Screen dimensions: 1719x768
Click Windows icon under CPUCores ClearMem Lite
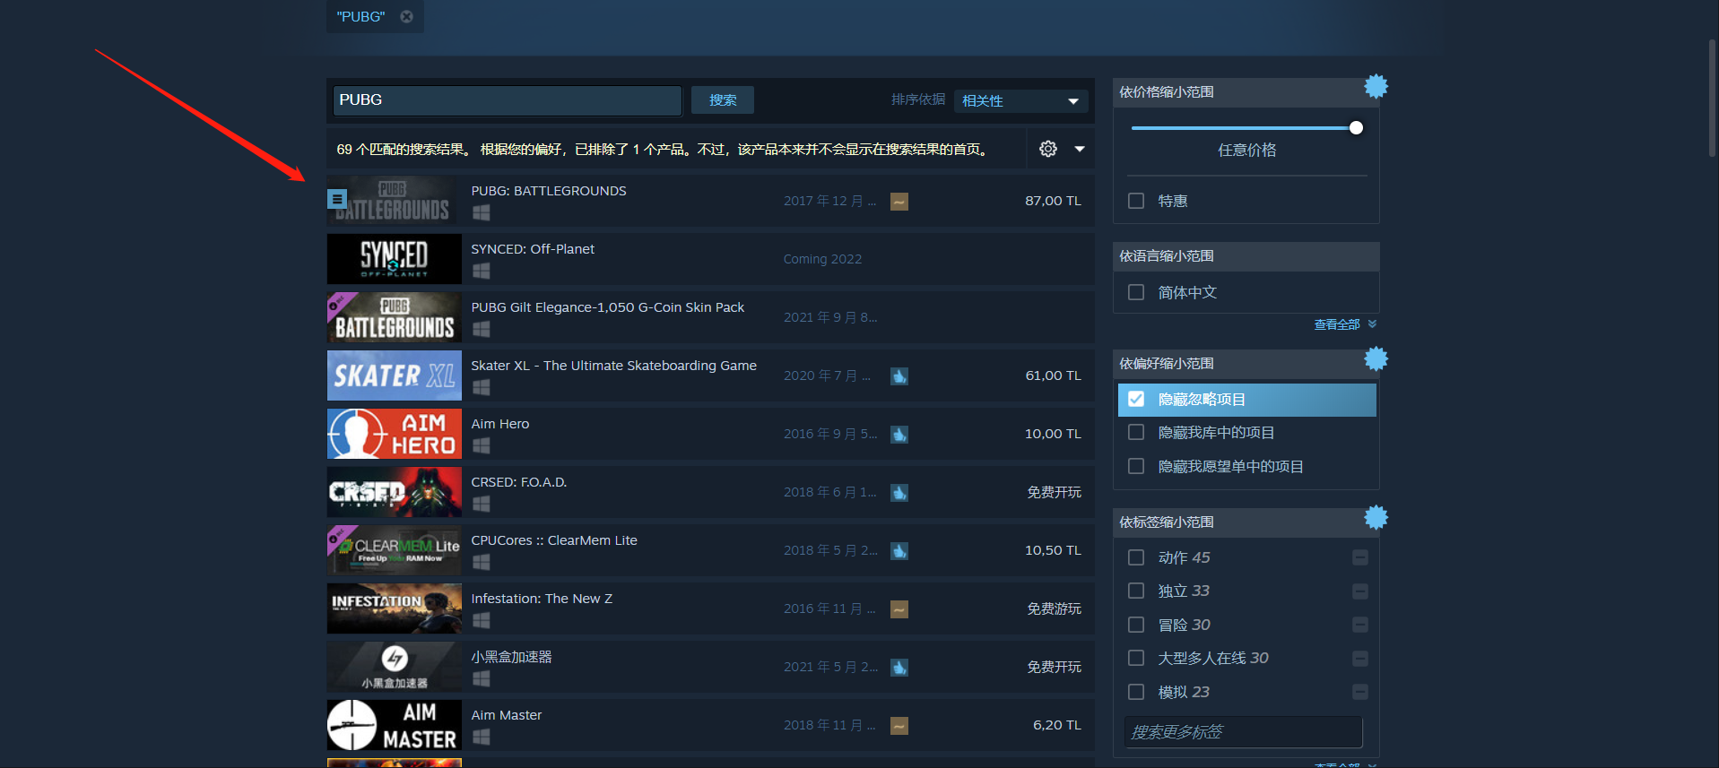[x=482, y=562]
